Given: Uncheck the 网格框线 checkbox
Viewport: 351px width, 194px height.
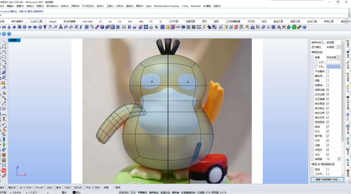Looking at the screenshot, I should coord(328,122).
